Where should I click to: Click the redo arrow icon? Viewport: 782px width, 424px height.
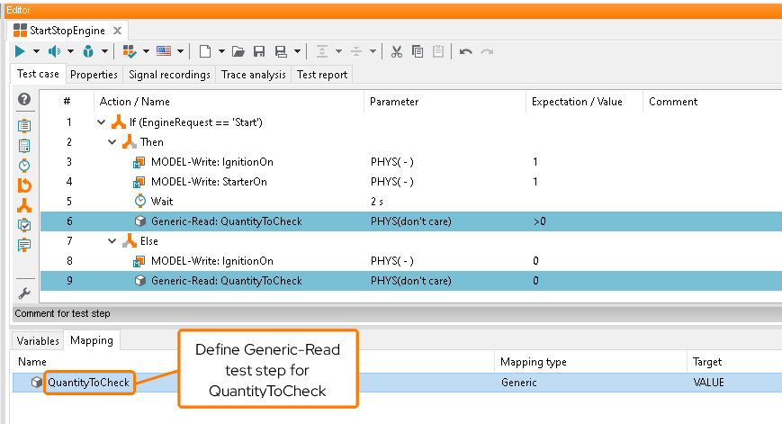point(487,51)
